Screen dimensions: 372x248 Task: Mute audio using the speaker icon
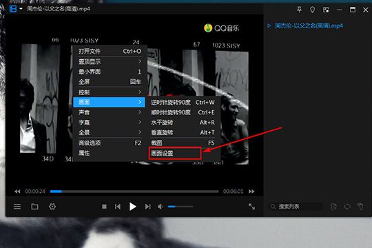pyautogui.click(x=161, y=207)
